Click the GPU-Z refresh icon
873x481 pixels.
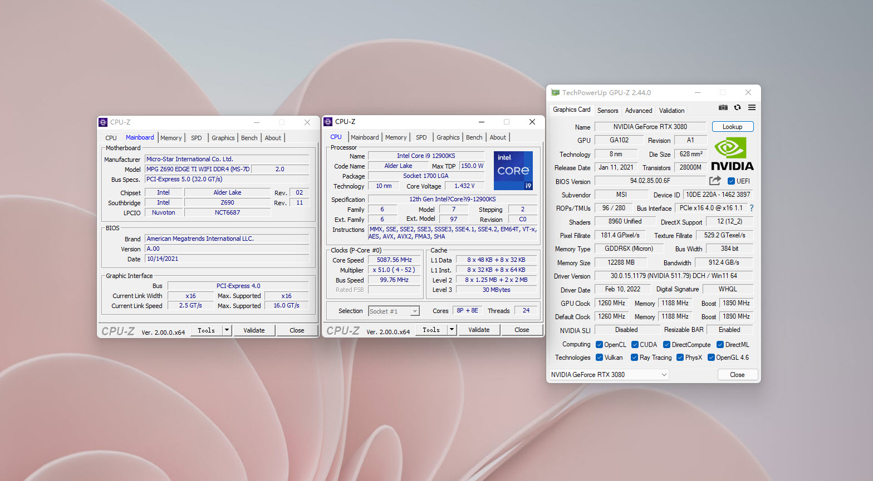(x=737, y=107)
